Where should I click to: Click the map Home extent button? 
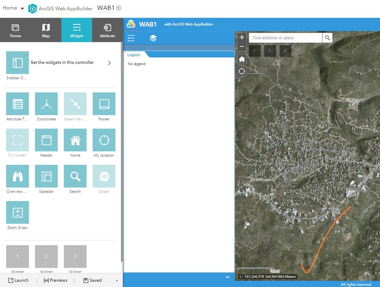(x=242, y=59)
